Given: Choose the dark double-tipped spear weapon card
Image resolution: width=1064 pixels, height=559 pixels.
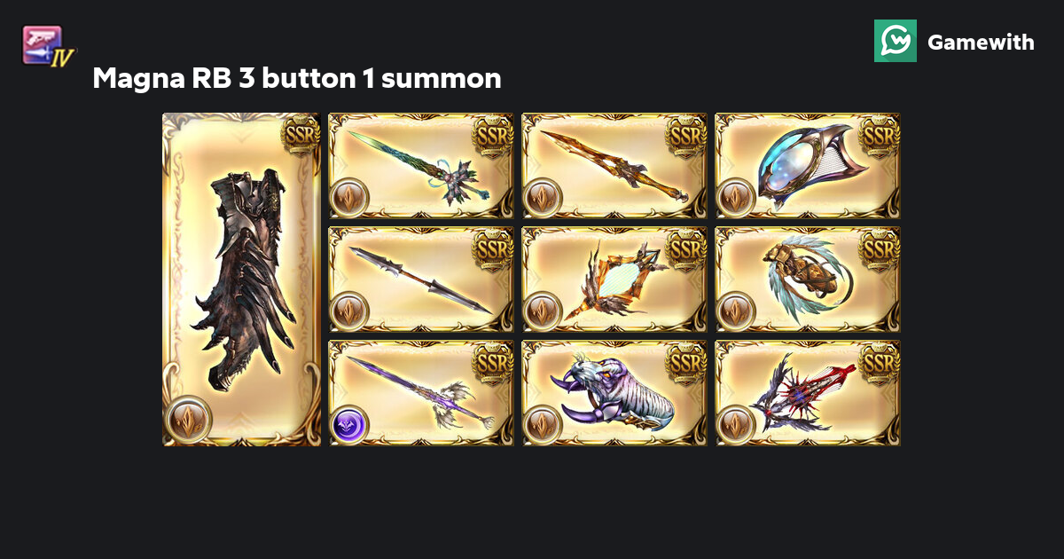Looking at the screenshot, I should coord(421,279).
